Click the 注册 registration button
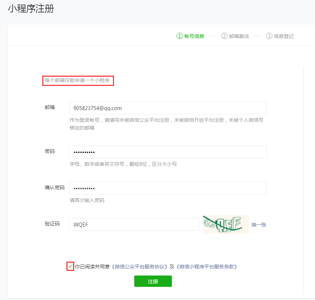The width and height of the screenshot is (315, 300). pyautogui.click(x=153, y=281)
